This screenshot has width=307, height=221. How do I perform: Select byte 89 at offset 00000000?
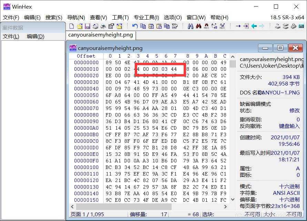(109, 62)
